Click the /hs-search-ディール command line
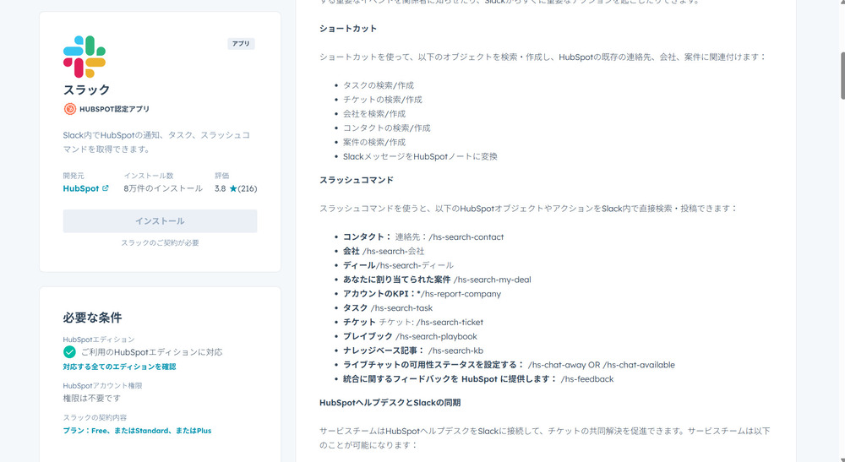The height and width of the screenshot is (462, 845). (x=398, y=265)
